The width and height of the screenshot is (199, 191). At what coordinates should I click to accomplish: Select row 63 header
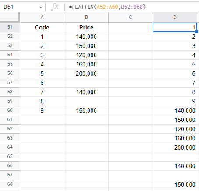(10, 138)
